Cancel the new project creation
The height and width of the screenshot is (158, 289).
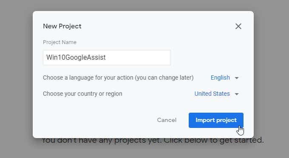pos(167,120)
